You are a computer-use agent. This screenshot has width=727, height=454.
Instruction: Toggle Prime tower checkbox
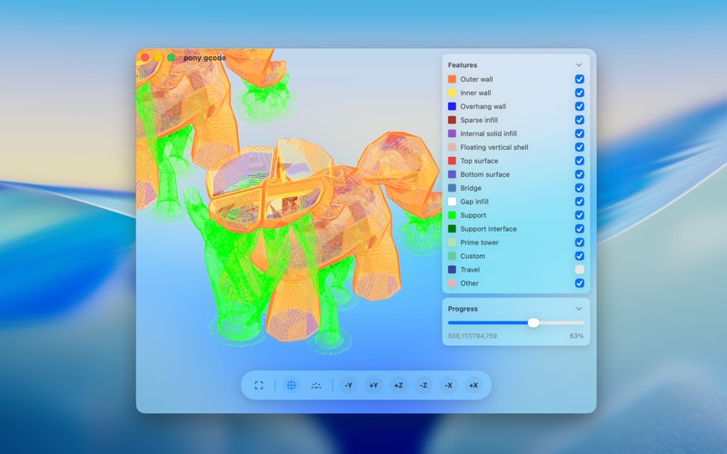click(x=580, y=242)
